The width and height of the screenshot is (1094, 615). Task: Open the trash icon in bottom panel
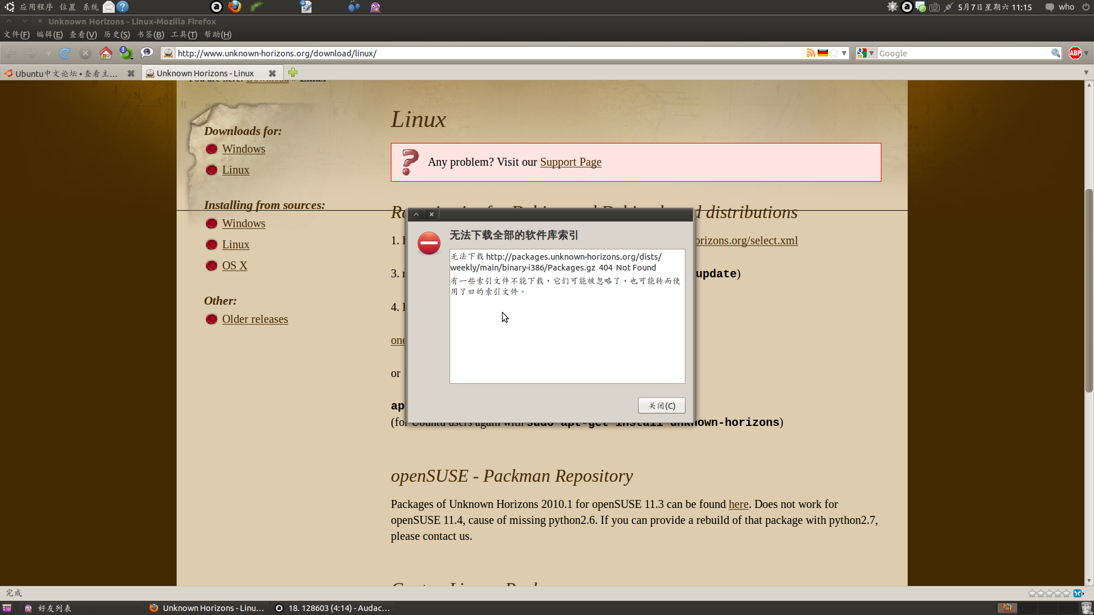[1086, 608]
